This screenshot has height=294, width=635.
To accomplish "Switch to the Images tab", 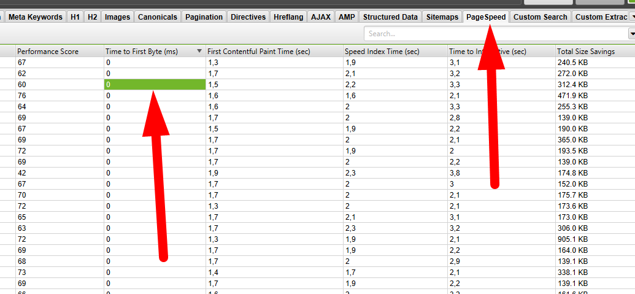I will pos(117,17).
